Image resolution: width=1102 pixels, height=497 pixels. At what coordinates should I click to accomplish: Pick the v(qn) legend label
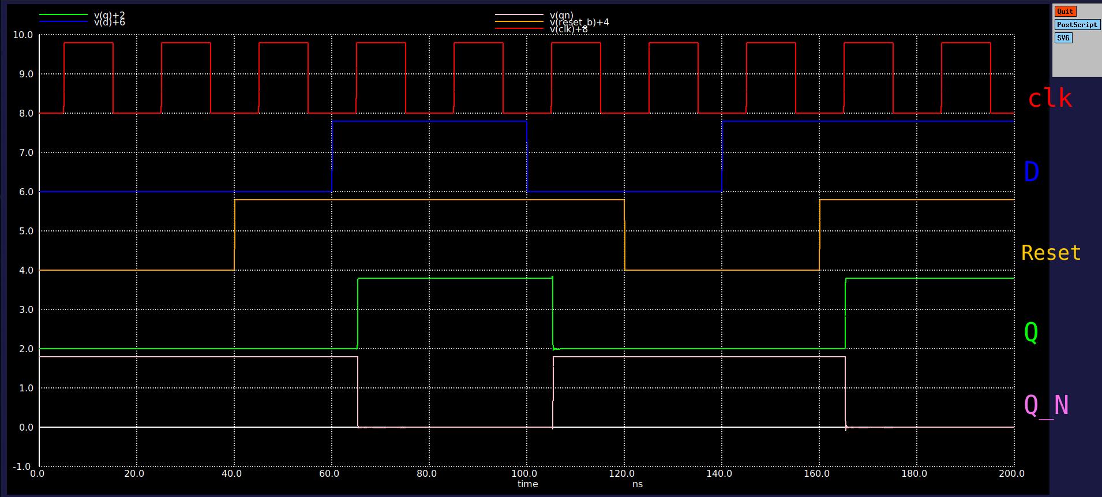(x=561, y=15)
